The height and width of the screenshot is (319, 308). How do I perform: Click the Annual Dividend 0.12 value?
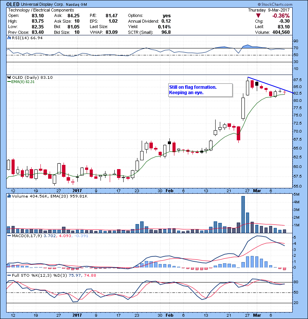(166, 21)
